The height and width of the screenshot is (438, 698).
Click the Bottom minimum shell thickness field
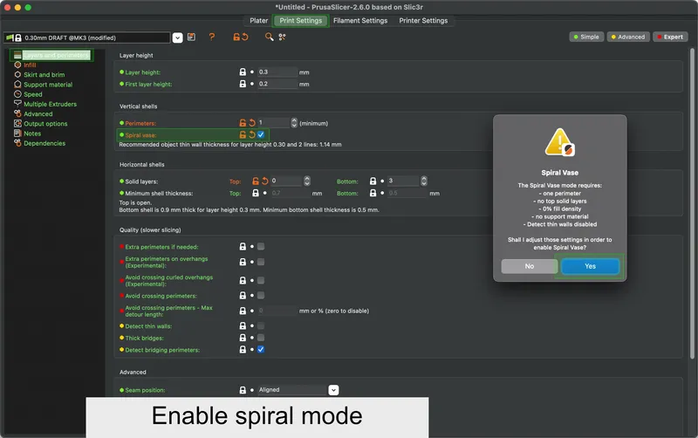click(x=407, y=193)
